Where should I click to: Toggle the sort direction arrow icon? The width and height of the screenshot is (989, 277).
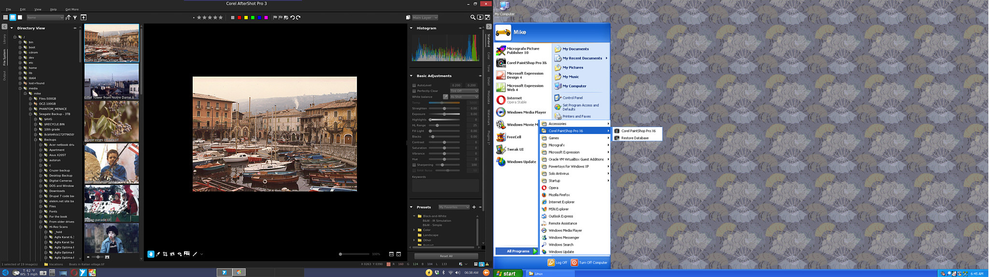click(68, 17)
